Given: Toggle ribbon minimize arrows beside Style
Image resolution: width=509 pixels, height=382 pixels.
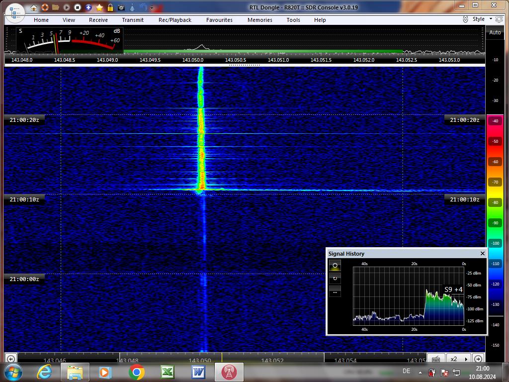Looking at the screenshot, I should click(465, 19).
